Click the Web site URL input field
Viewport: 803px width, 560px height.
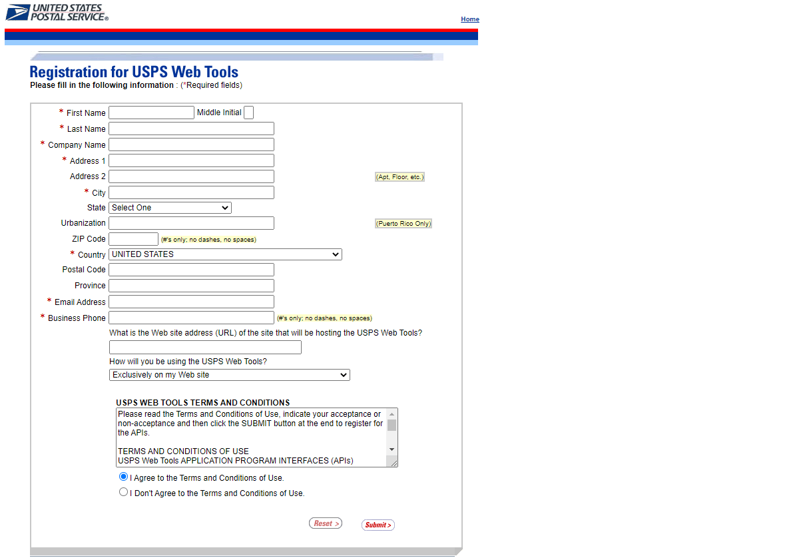coord(205,346)
